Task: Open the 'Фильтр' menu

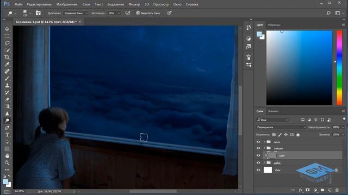Action: [x=134, y=4]
